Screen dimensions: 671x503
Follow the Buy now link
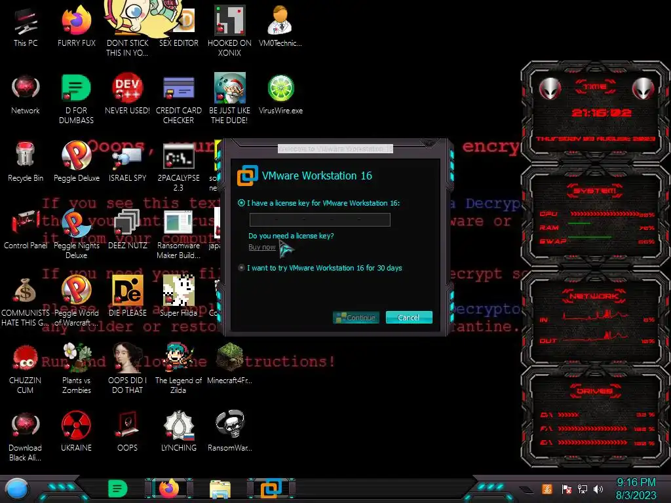pyautogui.click(x=262, y=247)
